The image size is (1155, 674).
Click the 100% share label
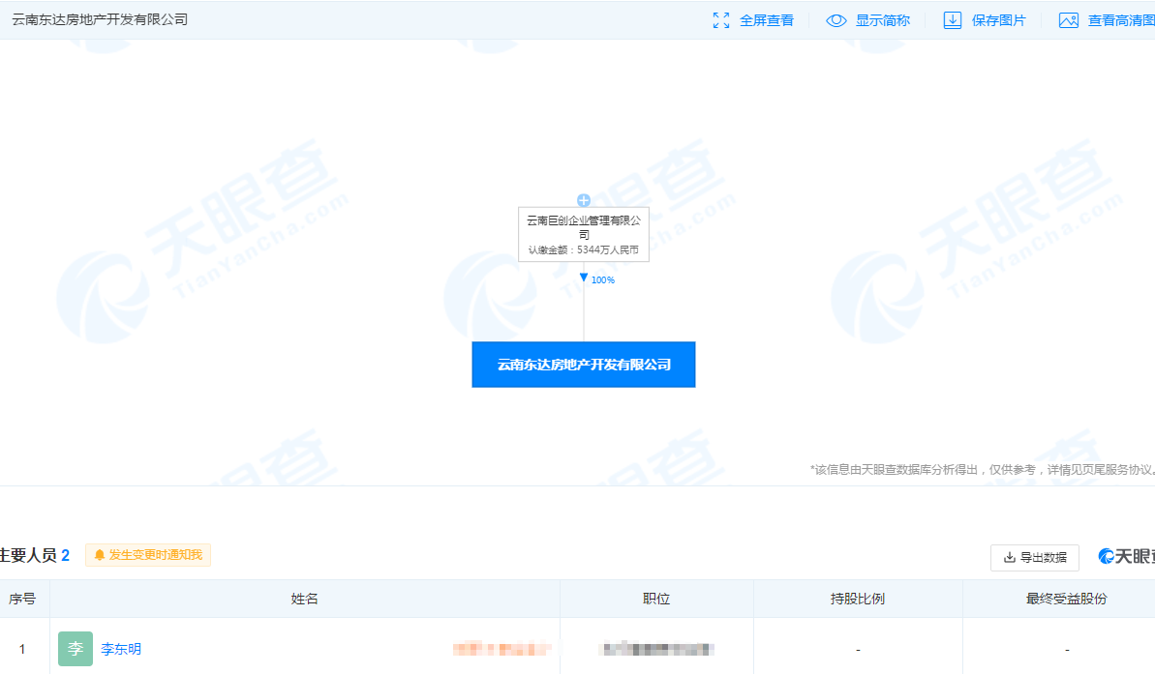pos(602,280)
